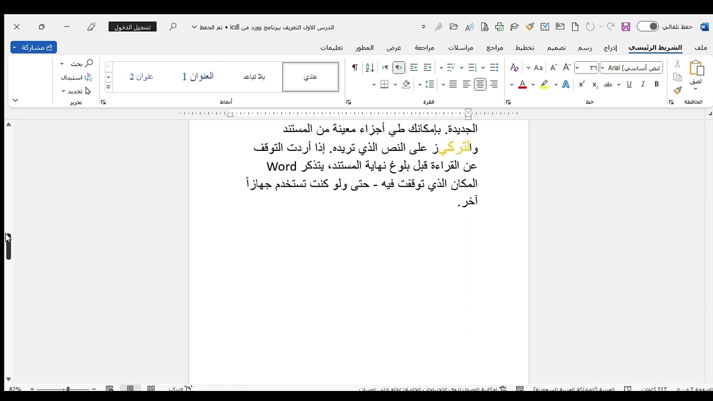
Task: Apply bullet list formatting
Action: coord(494,68)
